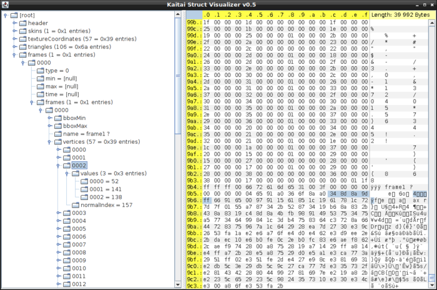Click the folder icon beside type = 0
This screenshot has width=437, height=290.
(39, 70)
